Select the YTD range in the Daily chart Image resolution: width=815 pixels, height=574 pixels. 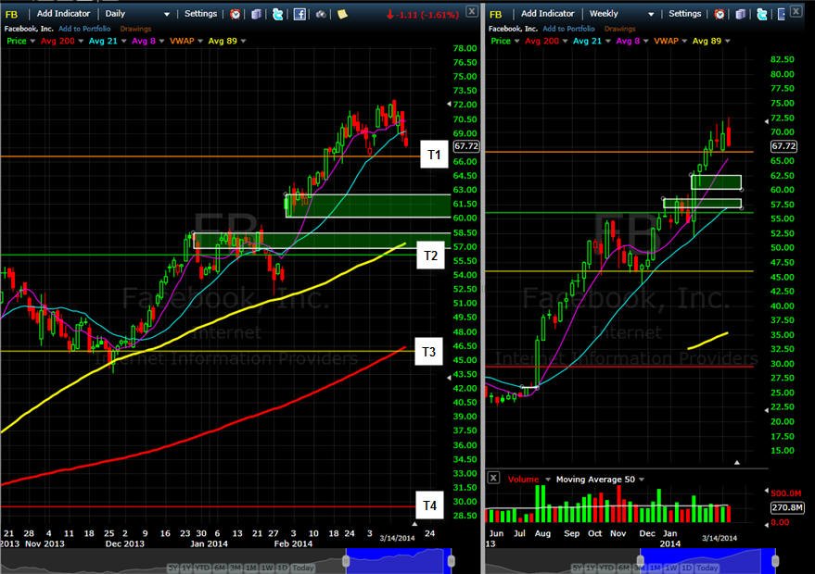(x=202, y=568)
